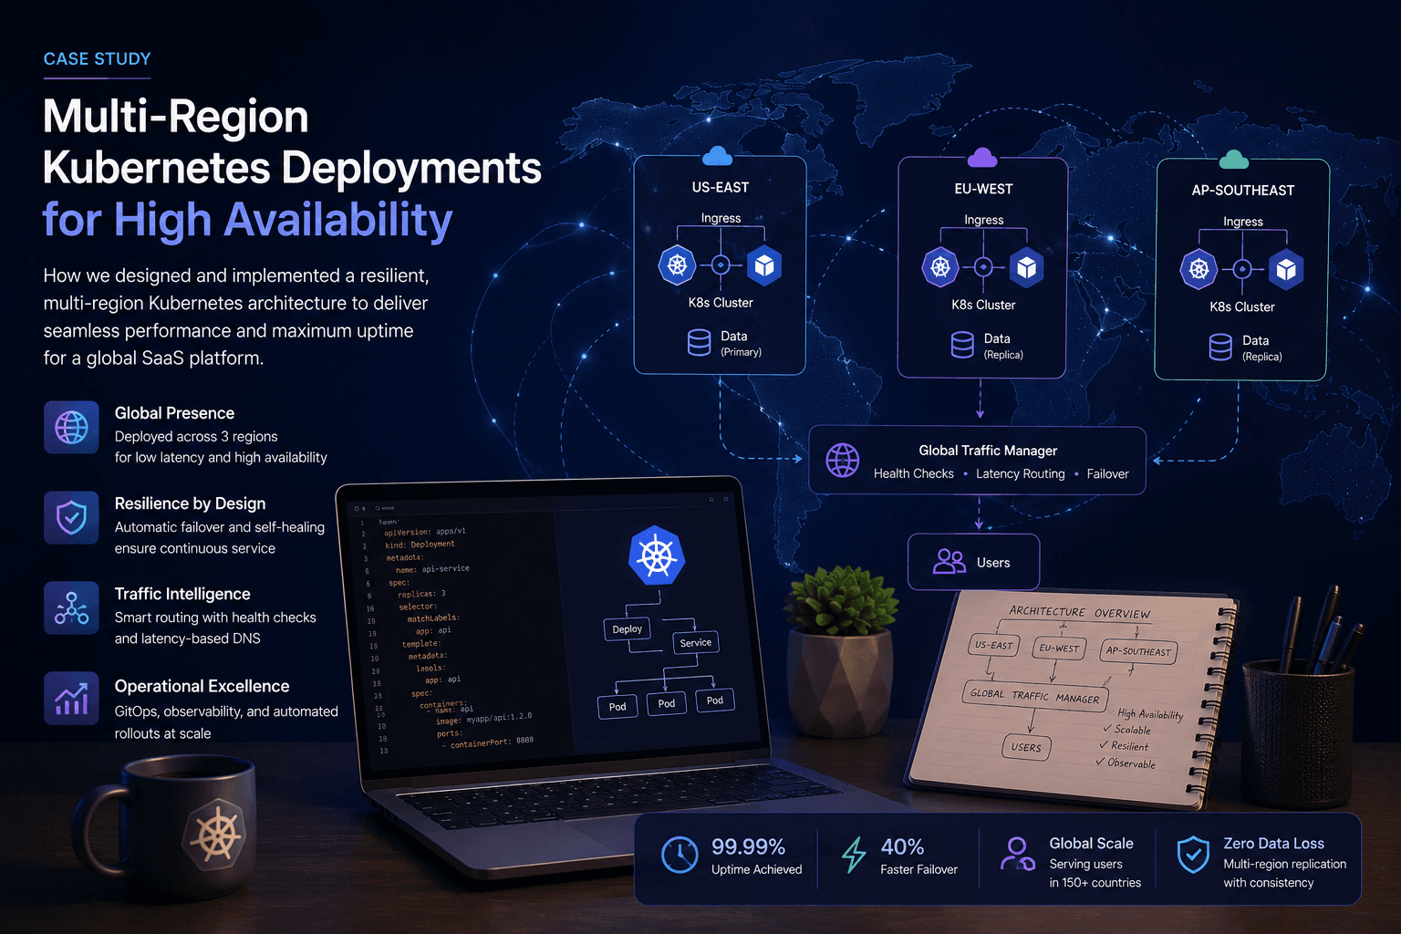Open the Operational Excellence chart icon
The image size is (1401, 934).
[x=71, y=698]
